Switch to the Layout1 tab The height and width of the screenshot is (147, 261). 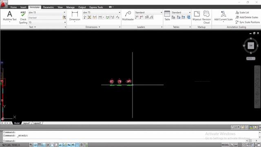click(x=27, y=123)
